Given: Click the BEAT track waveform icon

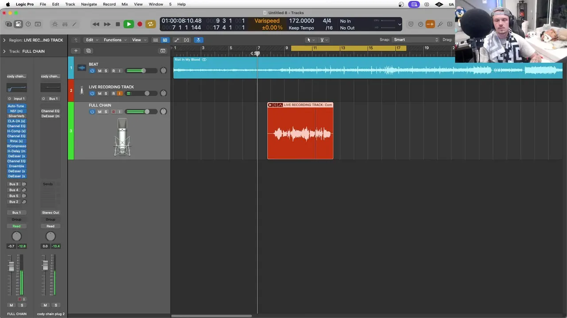Looking at the screenshot, I should click(82, 68).
